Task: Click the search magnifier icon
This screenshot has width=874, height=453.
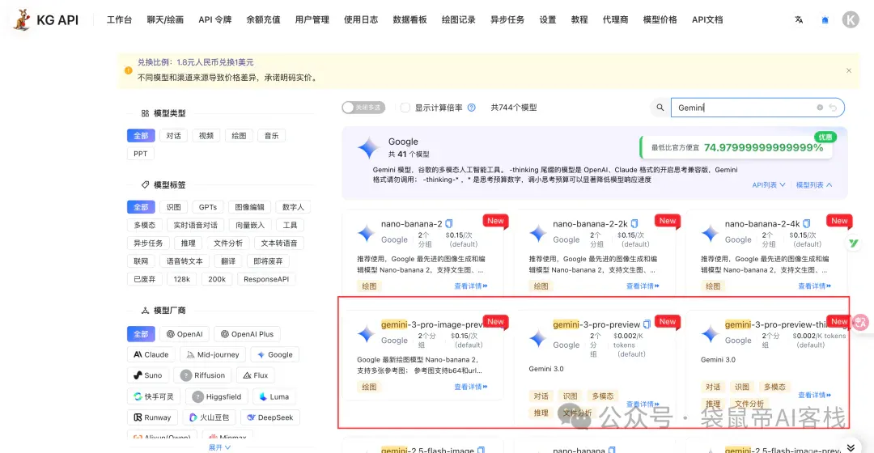Action: 660,108
